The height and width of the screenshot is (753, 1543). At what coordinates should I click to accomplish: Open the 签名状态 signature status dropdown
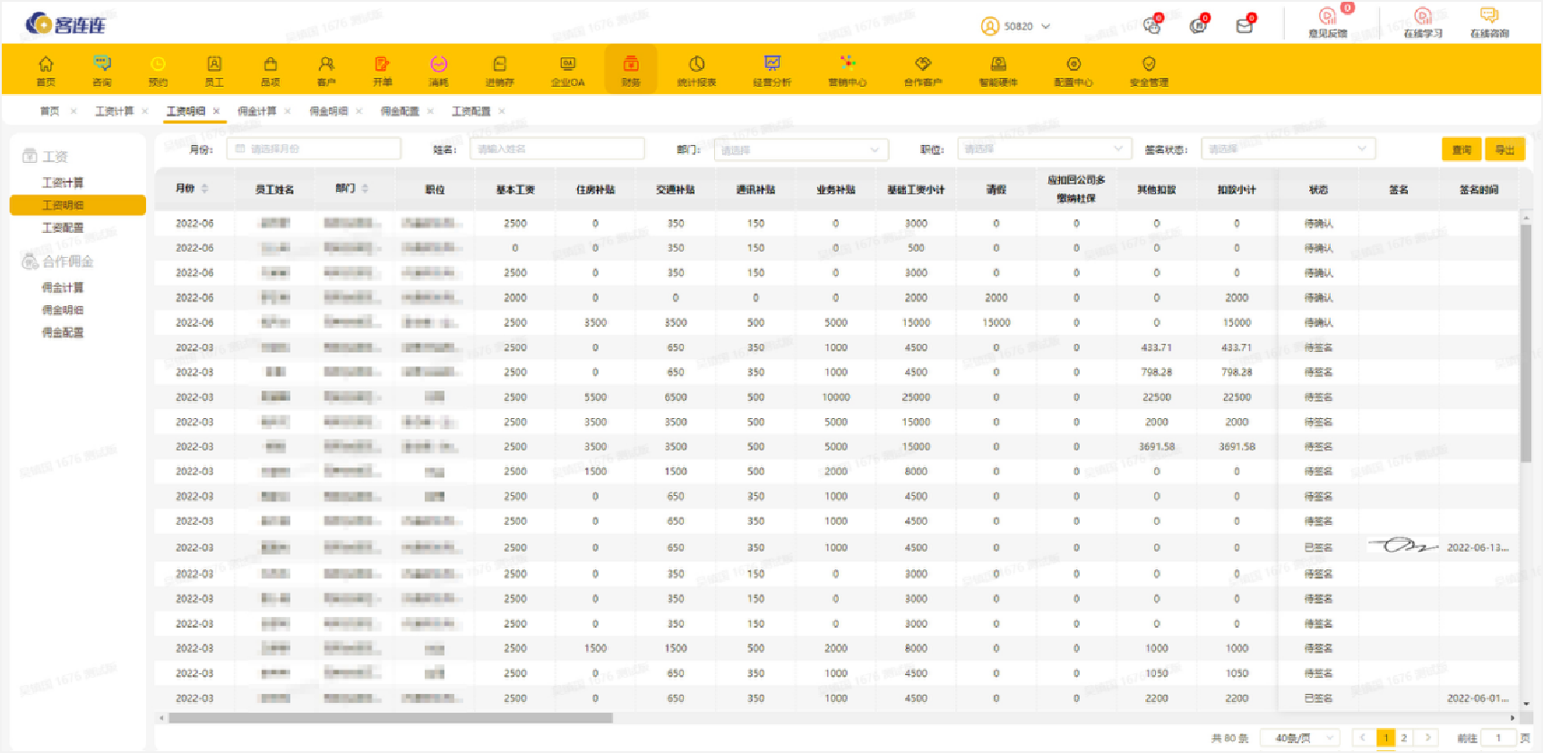pos(1289,149)
